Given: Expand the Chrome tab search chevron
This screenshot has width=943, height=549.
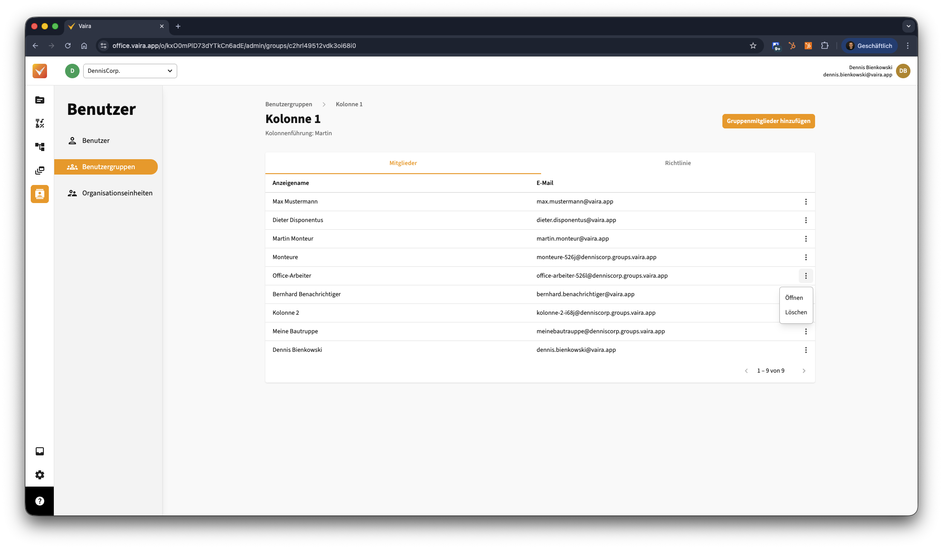Looking at the screenshot, I should click(x=908, y=26).
